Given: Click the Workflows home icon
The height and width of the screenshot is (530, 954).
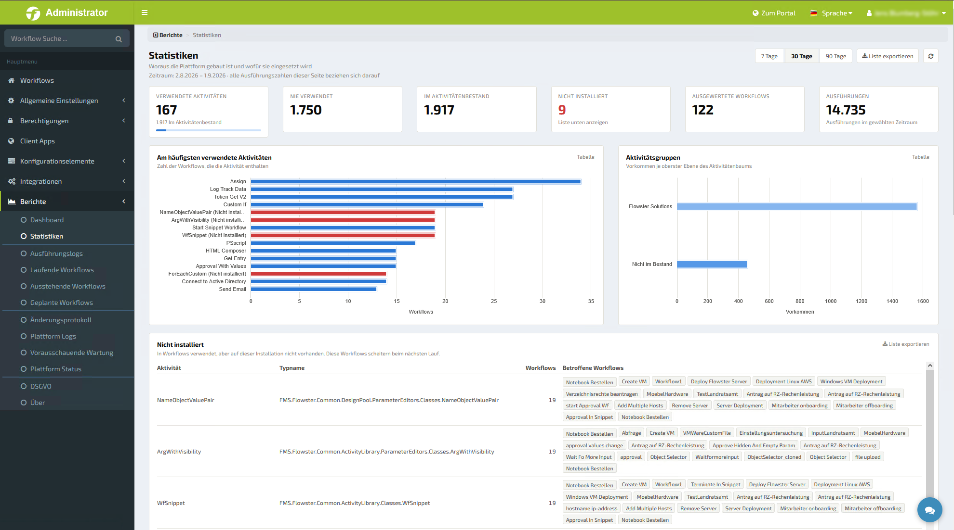Looking at the screenshot, I should pos(11,80).
